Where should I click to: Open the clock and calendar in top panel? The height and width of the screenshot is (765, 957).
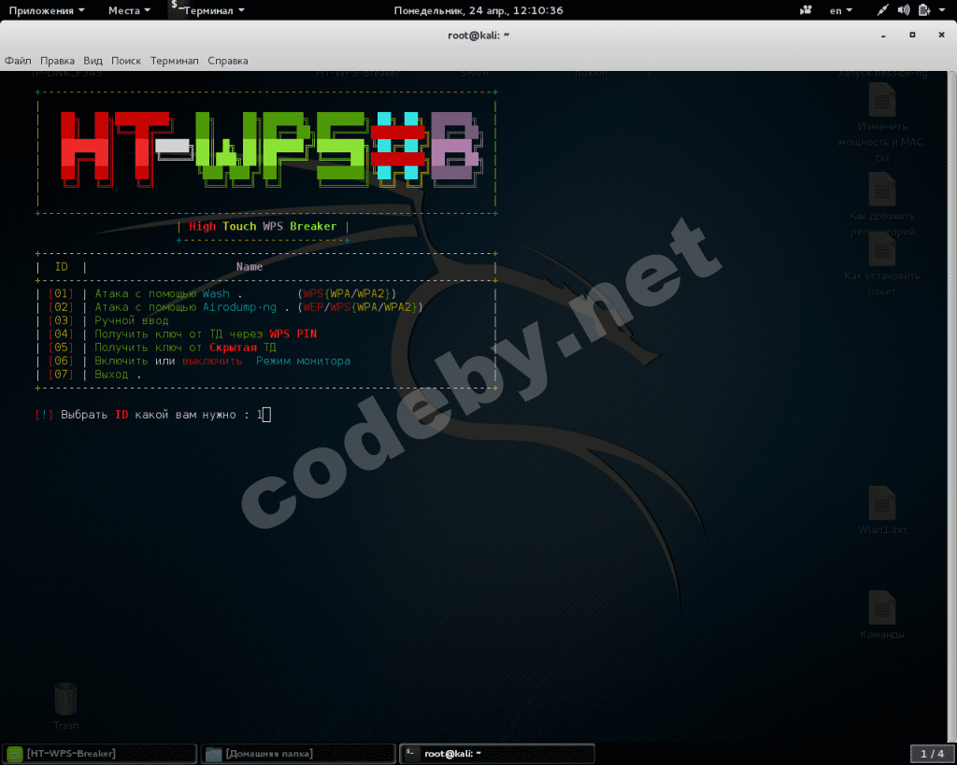coord(478,10)
